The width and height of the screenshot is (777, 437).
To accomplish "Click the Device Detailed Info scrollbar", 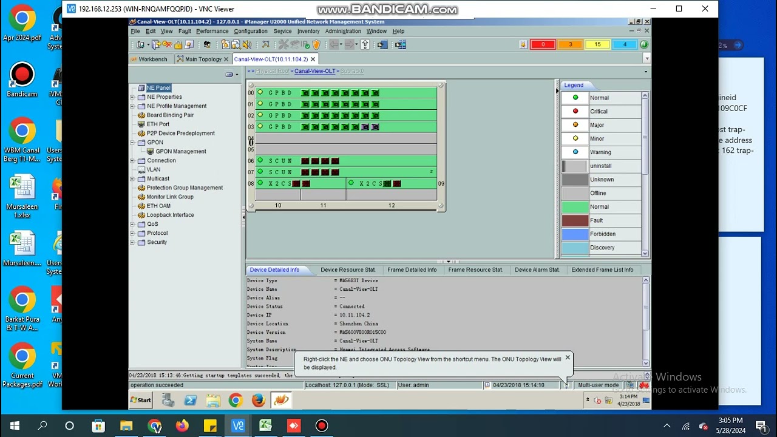I will pos(646,322).
